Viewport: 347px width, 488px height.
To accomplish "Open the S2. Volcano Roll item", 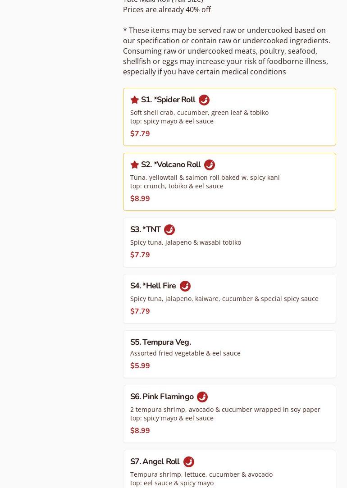I will click(171, 164).
